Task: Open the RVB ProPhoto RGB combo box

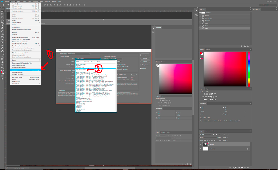Action: coord(88,59)
